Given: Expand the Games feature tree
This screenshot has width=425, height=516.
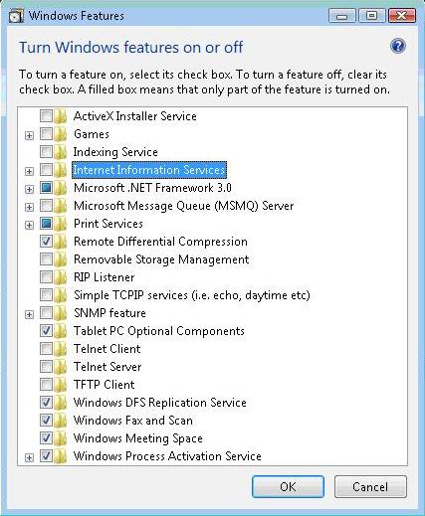Looking at the screenshot, I should tap(29, 135).
